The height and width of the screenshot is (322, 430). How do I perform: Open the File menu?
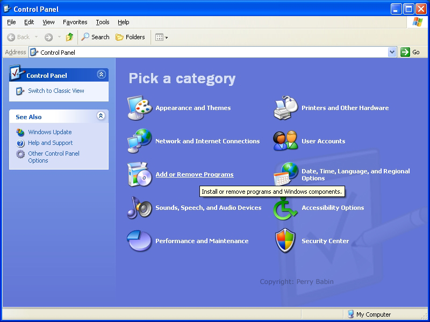11,22
